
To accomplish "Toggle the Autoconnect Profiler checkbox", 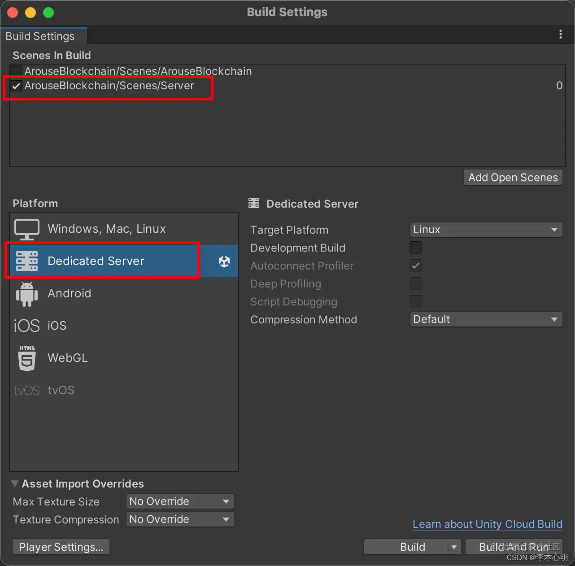I will pyautogui.click(x=416, y=266).
